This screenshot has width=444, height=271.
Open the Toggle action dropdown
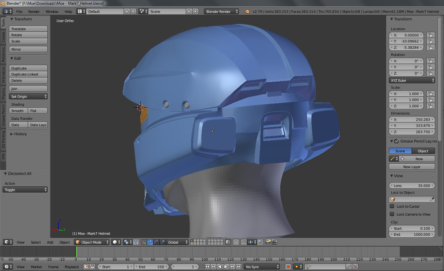pos(25,190)
